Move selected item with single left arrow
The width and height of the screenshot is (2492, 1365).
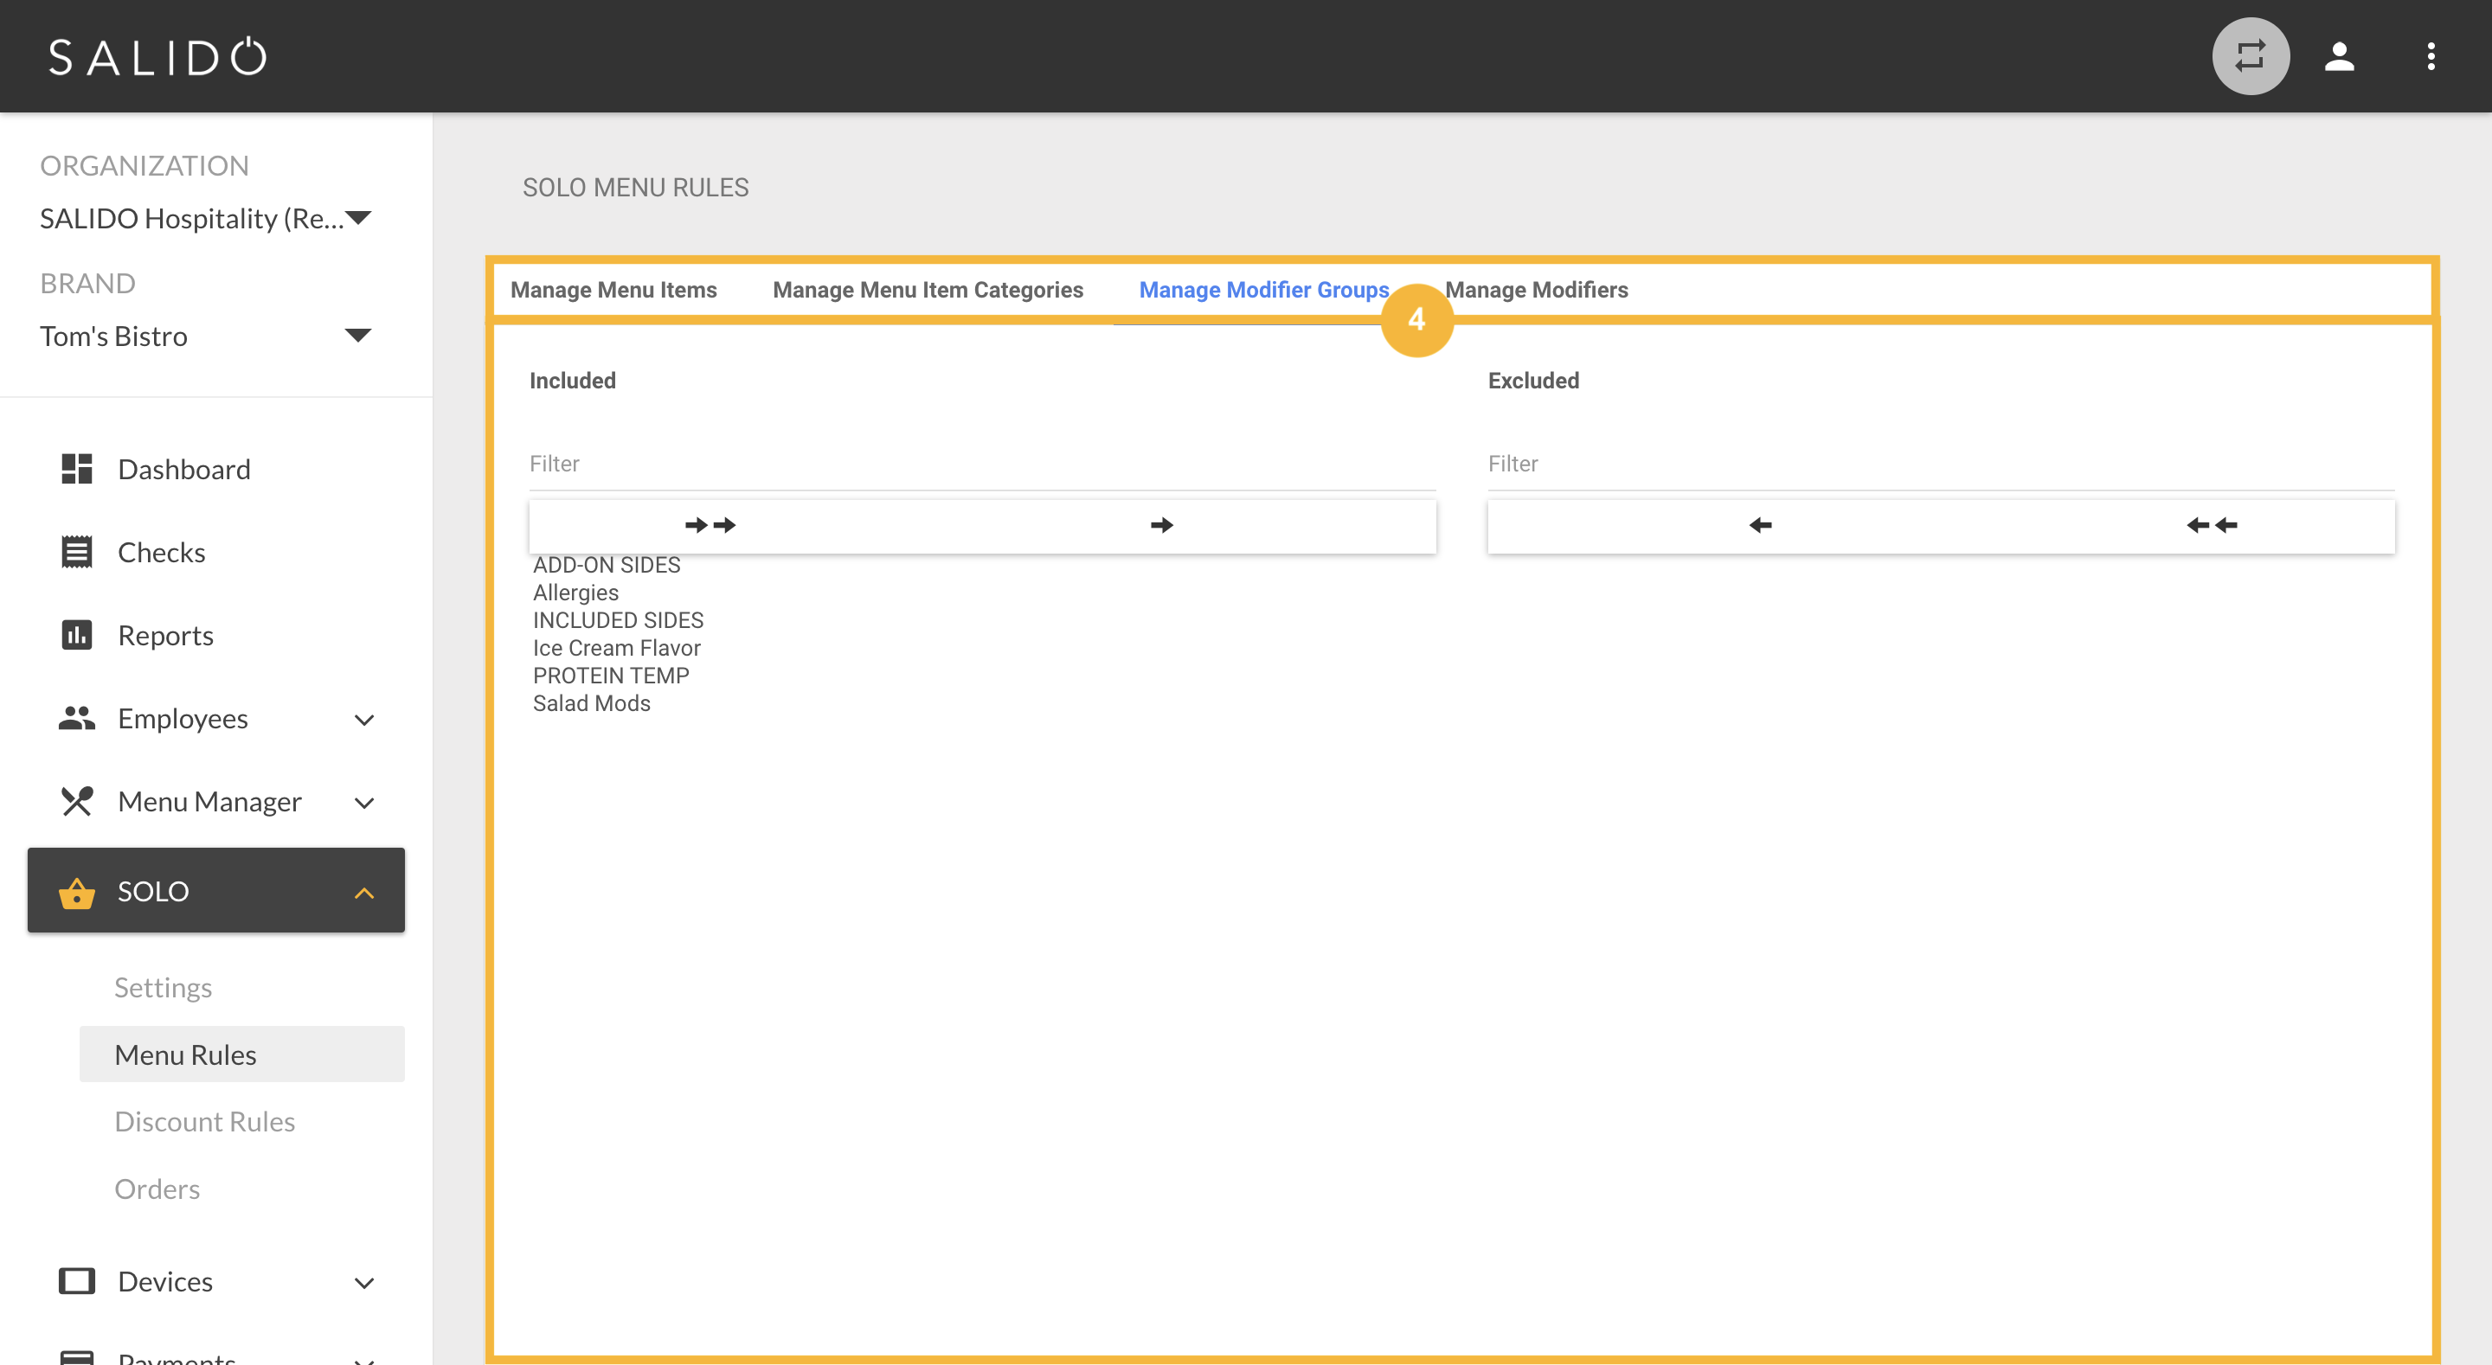[x=1761, y=525]
